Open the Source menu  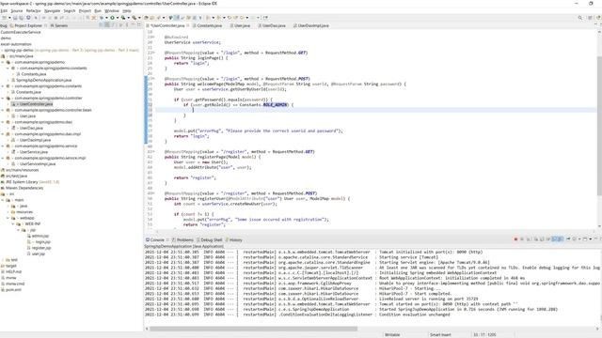pos(17,10)
